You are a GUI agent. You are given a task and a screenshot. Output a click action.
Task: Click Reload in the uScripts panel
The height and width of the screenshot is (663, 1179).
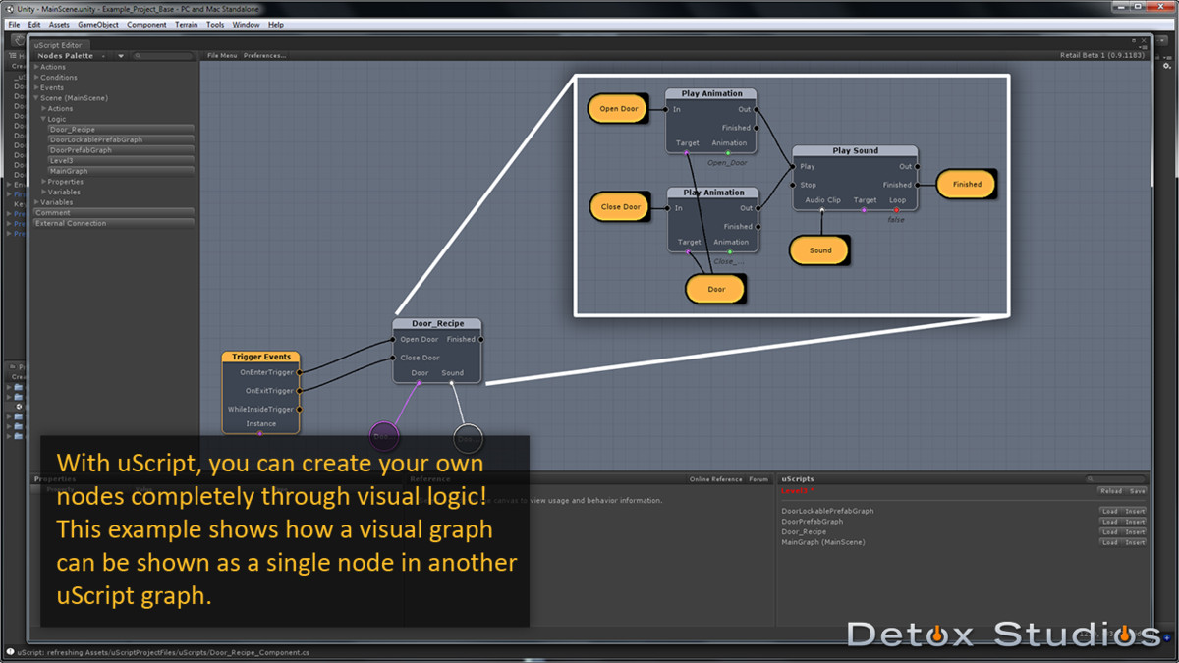point(1110,491)
